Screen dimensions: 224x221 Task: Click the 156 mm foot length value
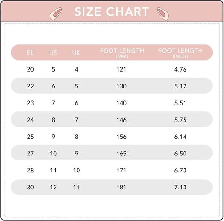click(122, 137)
